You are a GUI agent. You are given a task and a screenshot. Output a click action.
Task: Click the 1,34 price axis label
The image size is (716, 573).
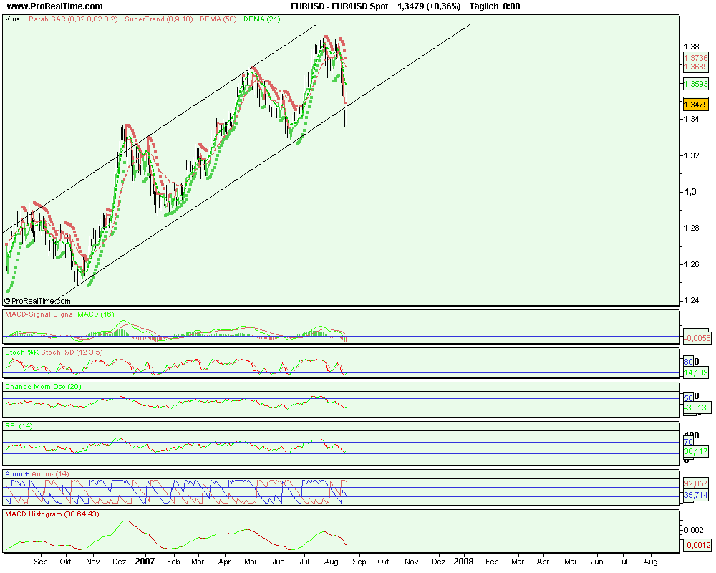(692, 120)
